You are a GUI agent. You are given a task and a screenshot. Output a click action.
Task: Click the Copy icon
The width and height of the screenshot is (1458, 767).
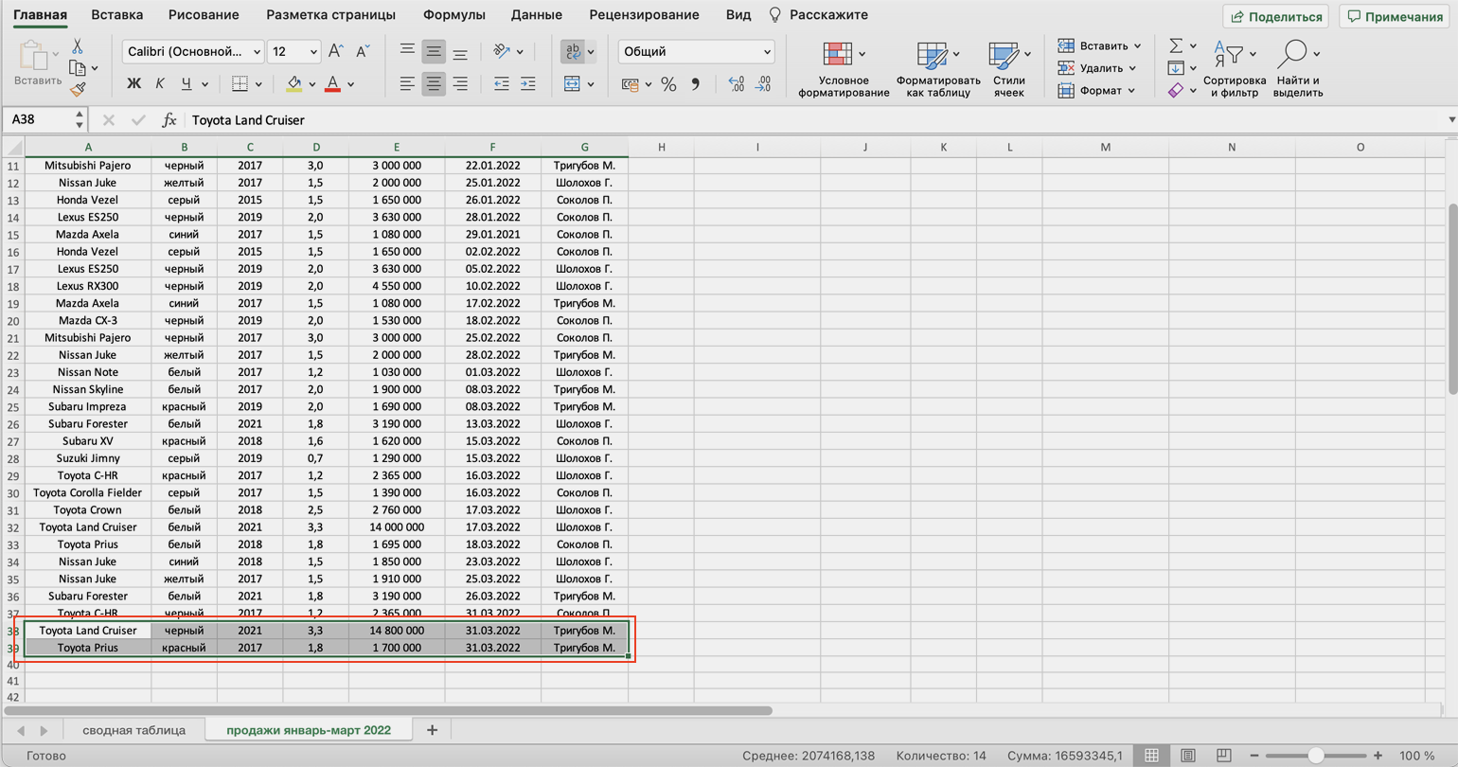[x=78, y=68]
